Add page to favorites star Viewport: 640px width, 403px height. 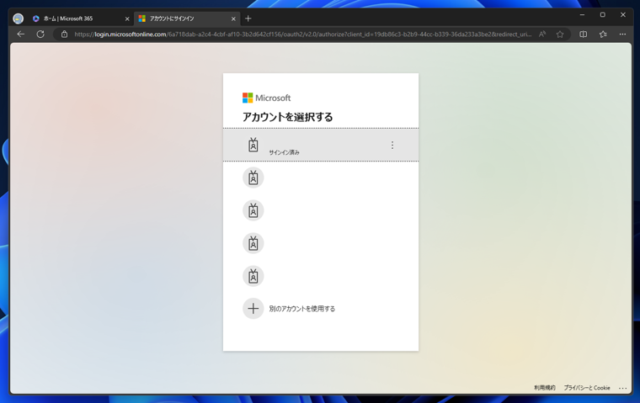click(560, 34)
